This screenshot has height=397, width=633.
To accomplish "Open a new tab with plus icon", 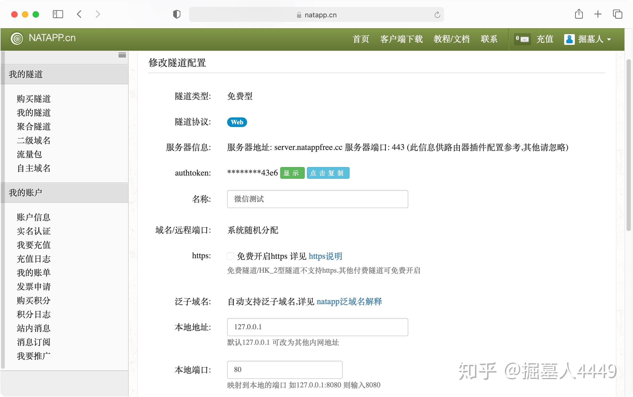I will 598,14.
